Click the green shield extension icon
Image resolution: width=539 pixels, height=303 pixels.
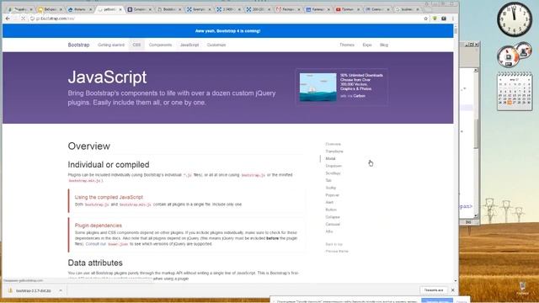point(435,19)
